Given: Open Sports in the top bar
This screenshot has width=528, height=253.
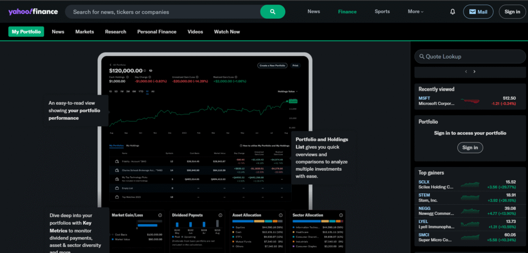Looking at the screenshot, I should 382,11.
